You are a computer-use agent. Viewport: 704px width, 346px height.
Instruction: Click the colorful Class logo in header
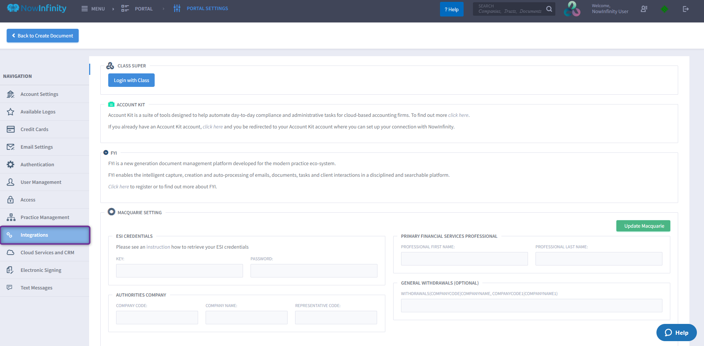[572, 9]
